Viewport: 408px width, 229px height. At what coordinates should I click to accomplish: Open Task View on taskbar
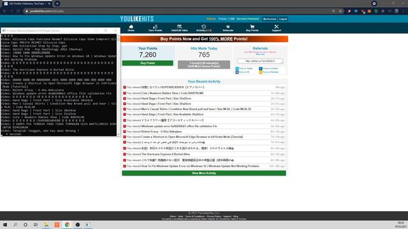[x=36, y=225]
